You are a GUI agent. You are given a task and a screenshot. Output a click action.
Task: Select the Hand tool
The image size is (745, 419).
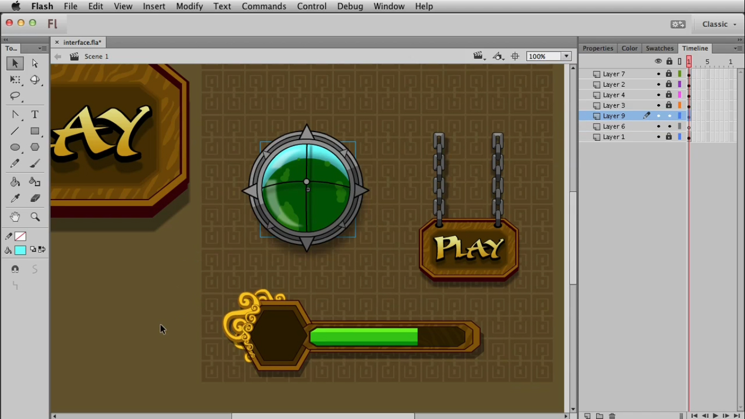point(15,217)
